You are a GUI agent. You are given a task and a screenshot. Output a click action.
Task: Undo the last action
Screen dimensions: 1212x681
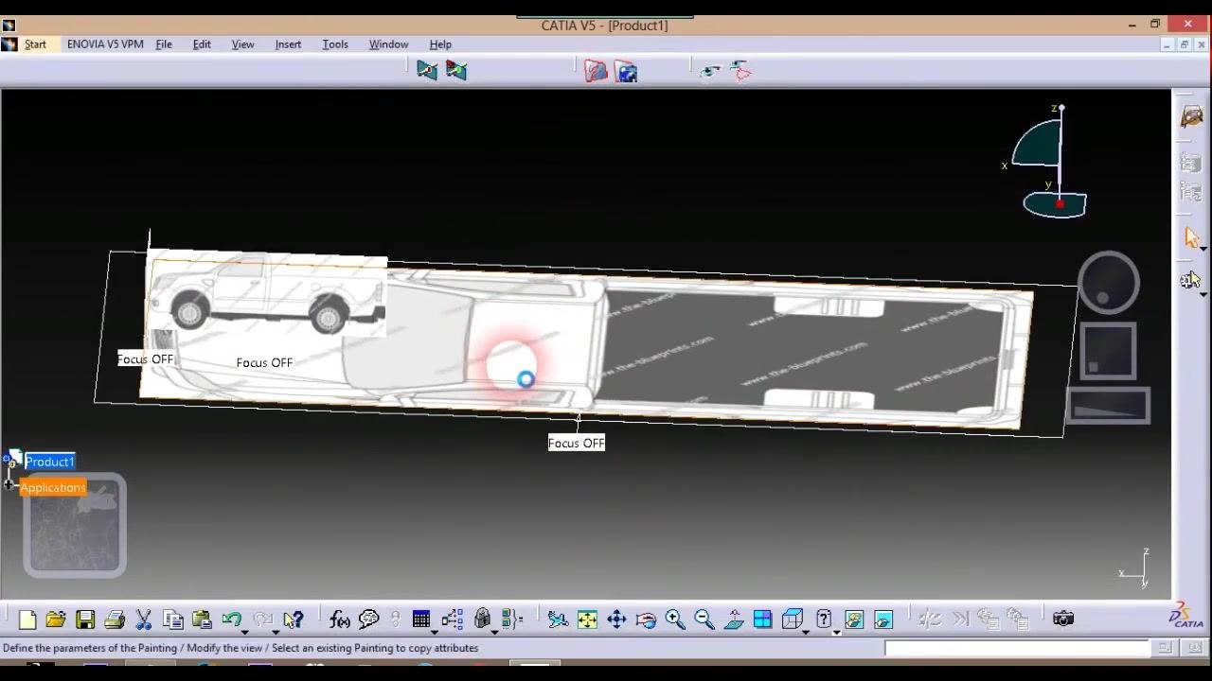click(231, 620)
